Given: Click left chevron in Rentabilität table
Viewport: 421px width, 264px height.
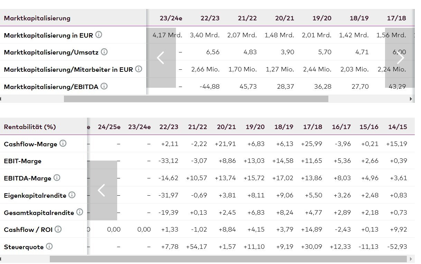Looking at the screenshot, I should pyautogui.click(x=102, y=190).
